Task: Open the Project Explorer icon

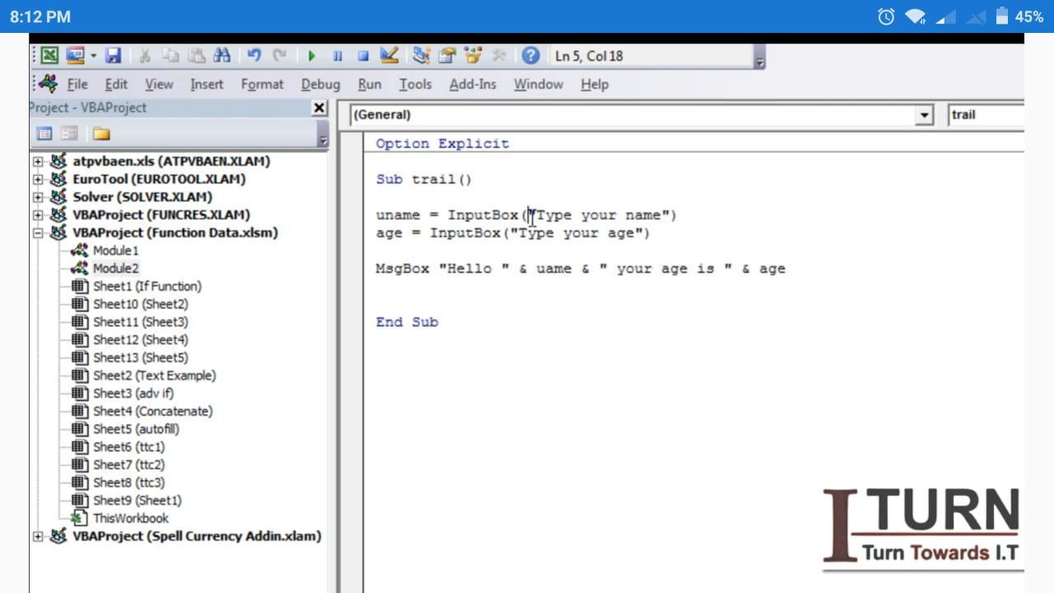Action: coord(422,56)
